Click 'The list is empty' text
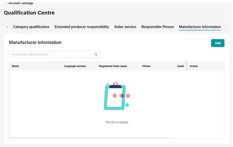The height and width of the screenshot is (147, 233). click(x=117, y=122)
